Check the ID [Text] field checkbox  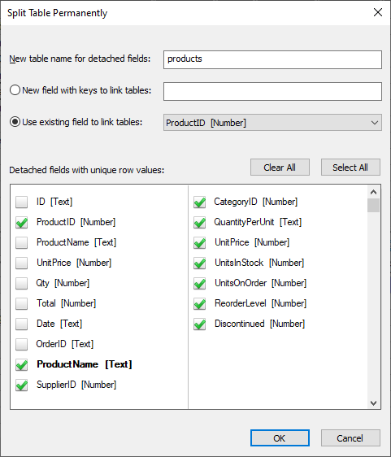click(x=22, y=202)
